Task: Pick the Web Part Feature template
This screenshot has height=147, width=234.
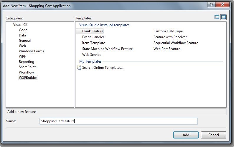Action: point(167,49)
